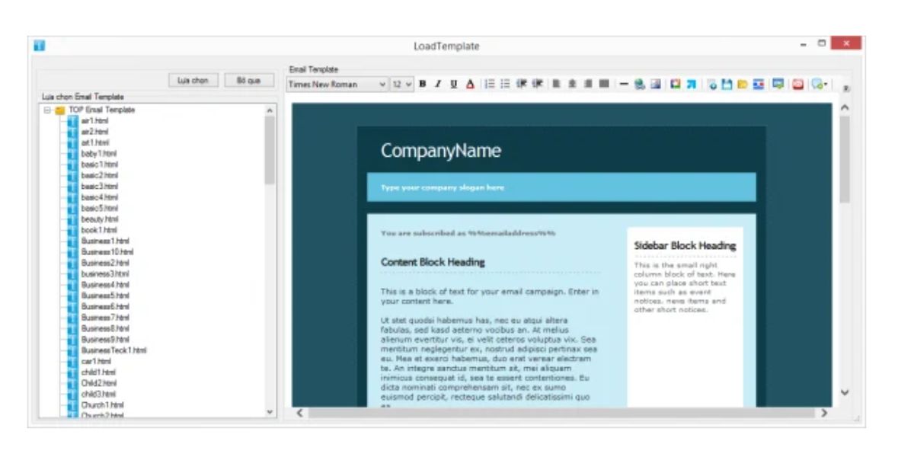This screenshot has height=476, width=914.
Task: Click the template list scroll down arrow
Action: coord(270,411)
